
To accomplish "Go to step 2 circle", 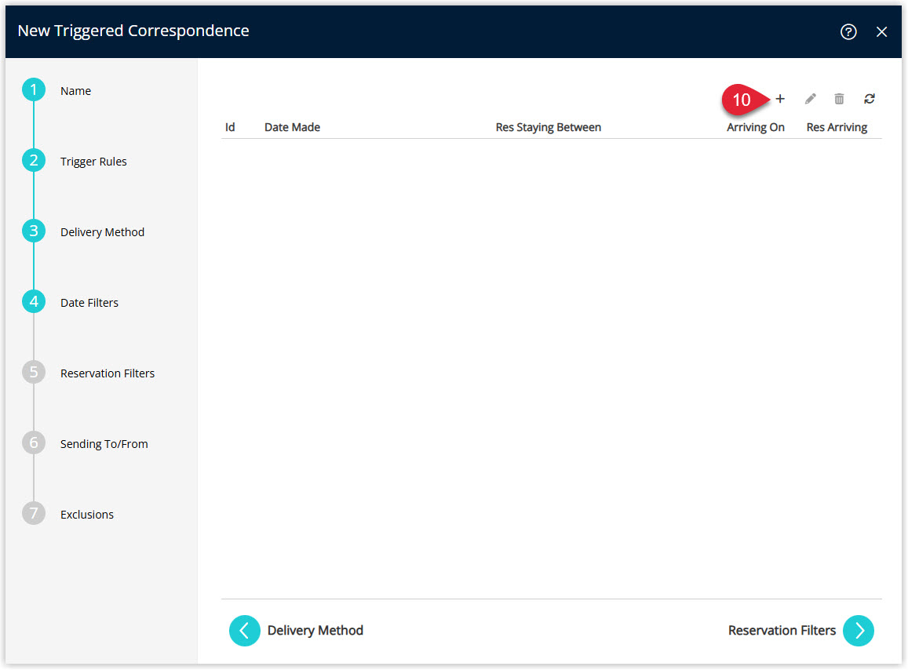I will point(34,160).
